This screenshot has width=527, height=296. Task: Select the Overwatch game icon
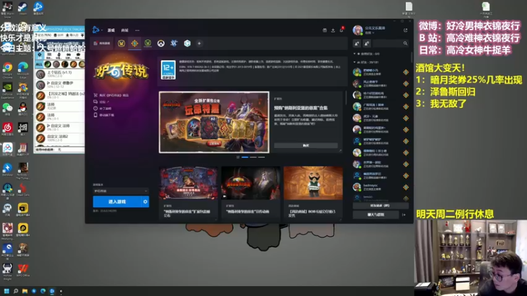pyautogui.click(x=161, y=43)
